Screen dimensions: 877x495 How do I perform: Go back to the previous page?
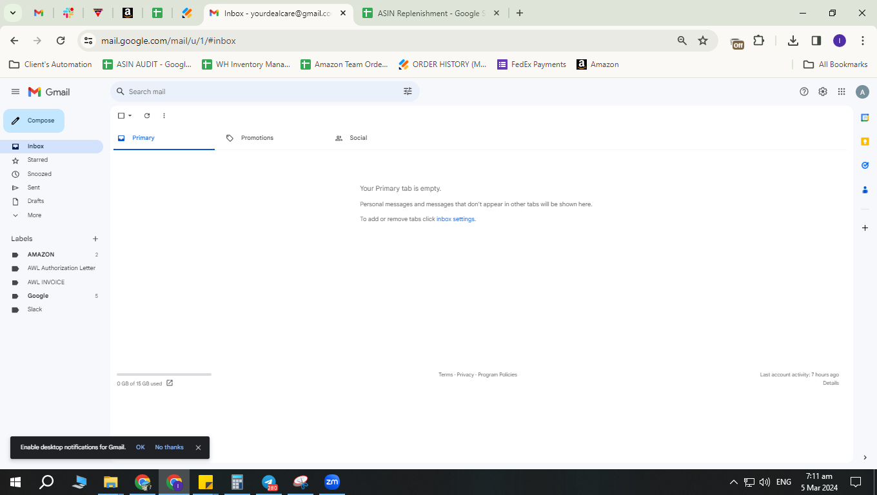14,41
